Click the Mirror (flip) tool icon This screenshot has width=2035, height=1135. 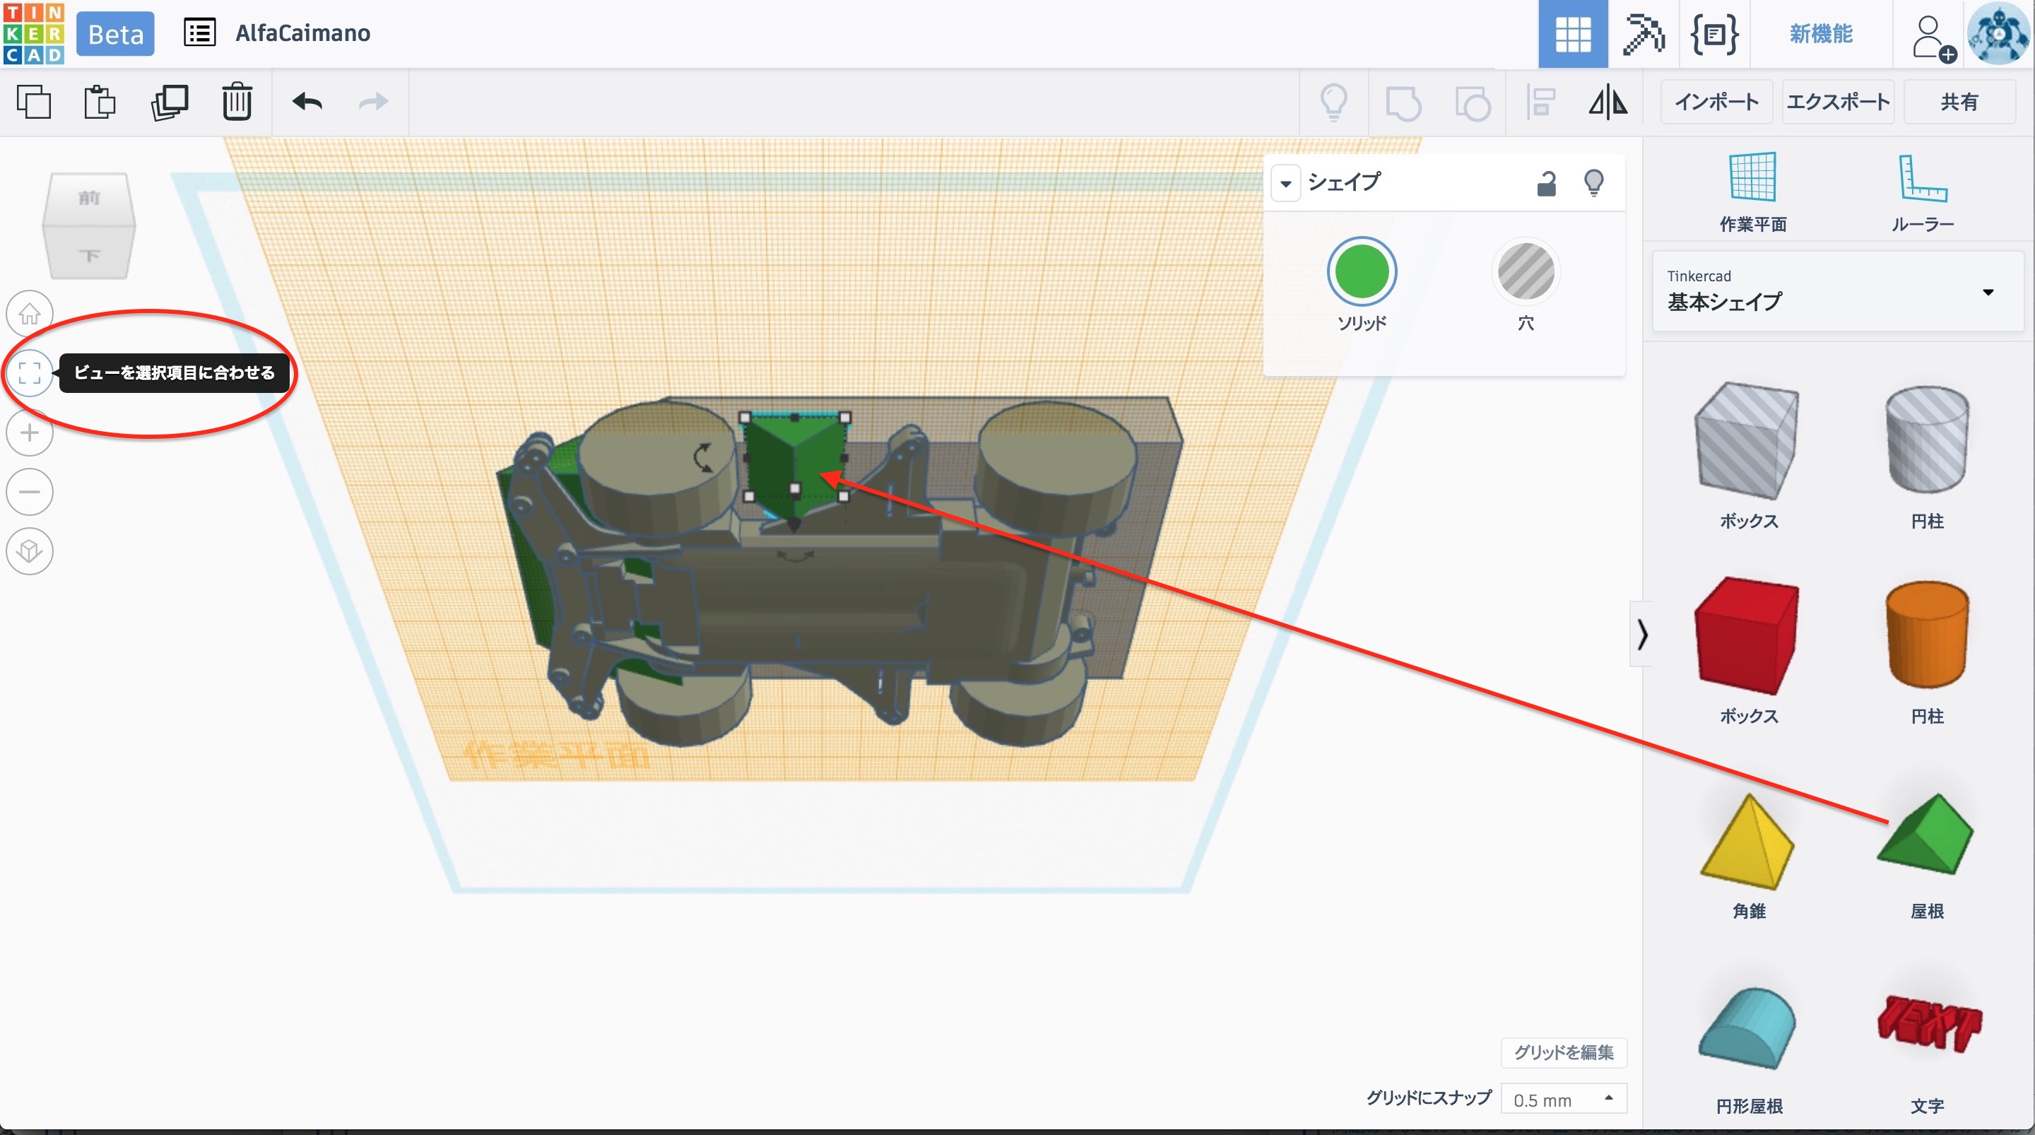(1608, 102)
